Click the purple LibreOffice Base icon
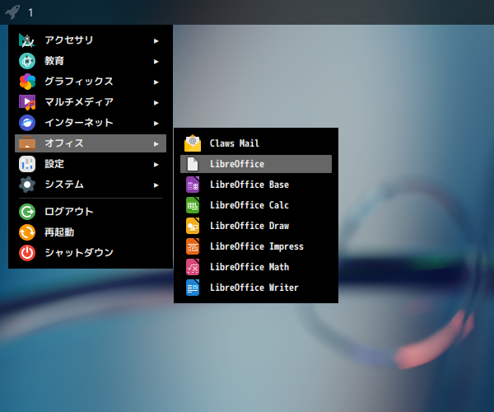This screenshot has width=494, height=412. pos(193,185)
